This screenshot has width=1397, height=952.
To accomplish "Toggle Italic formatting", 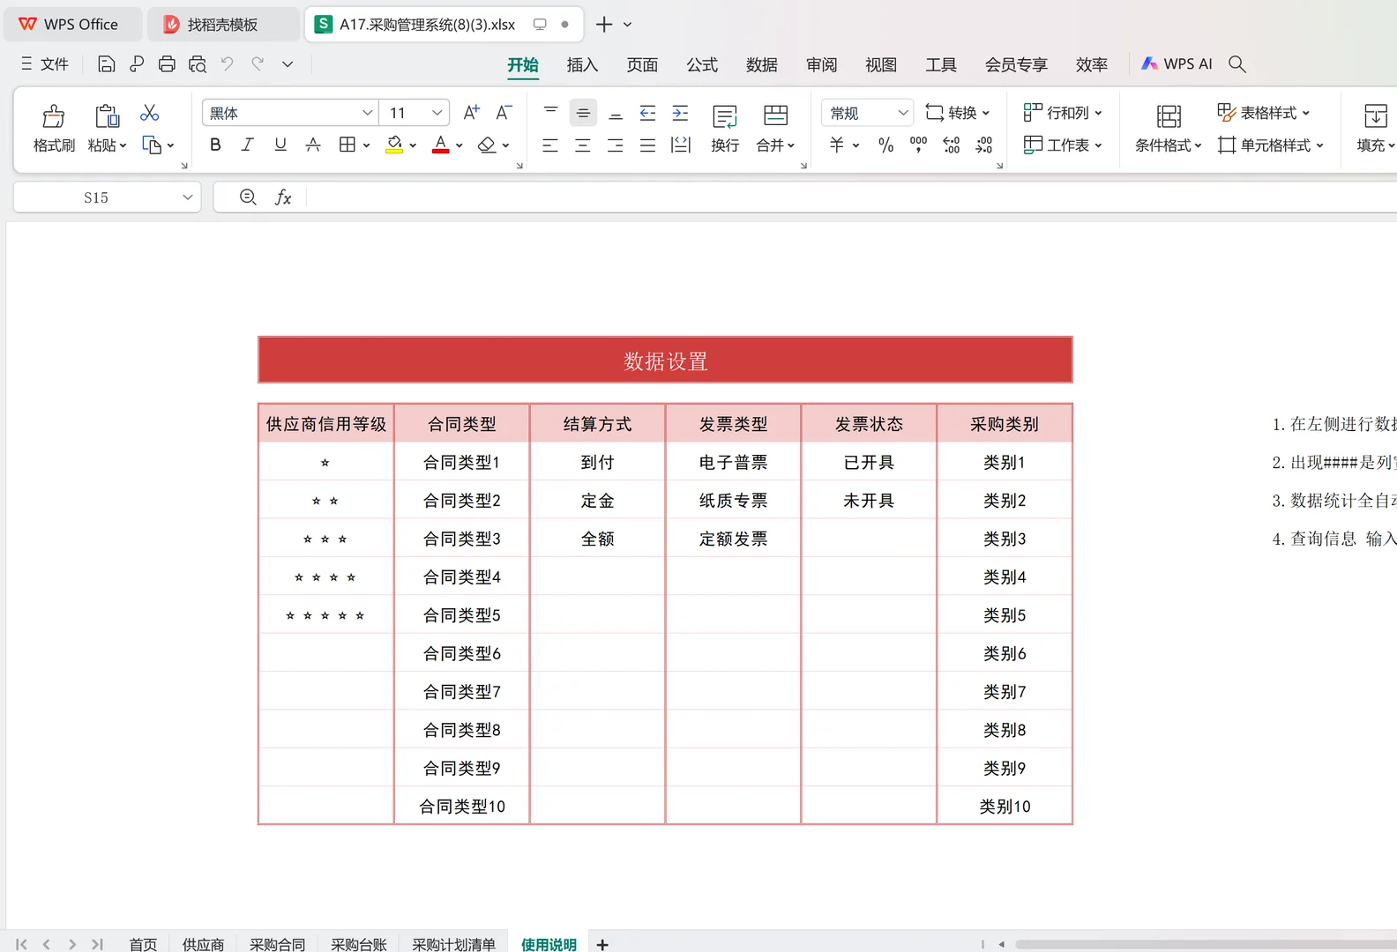I will [x=248, y=145].
